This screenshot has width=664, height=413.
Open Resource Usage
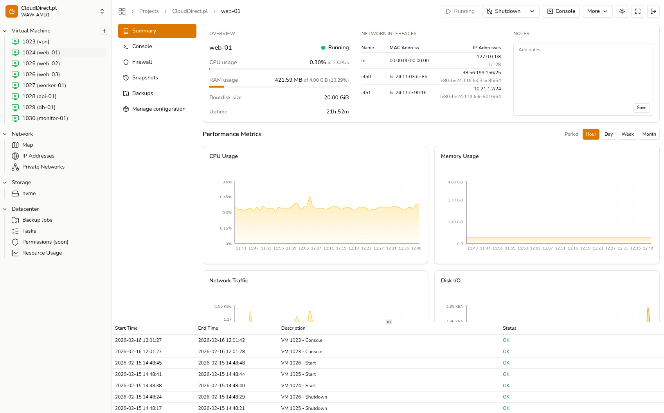click(42, 253)
